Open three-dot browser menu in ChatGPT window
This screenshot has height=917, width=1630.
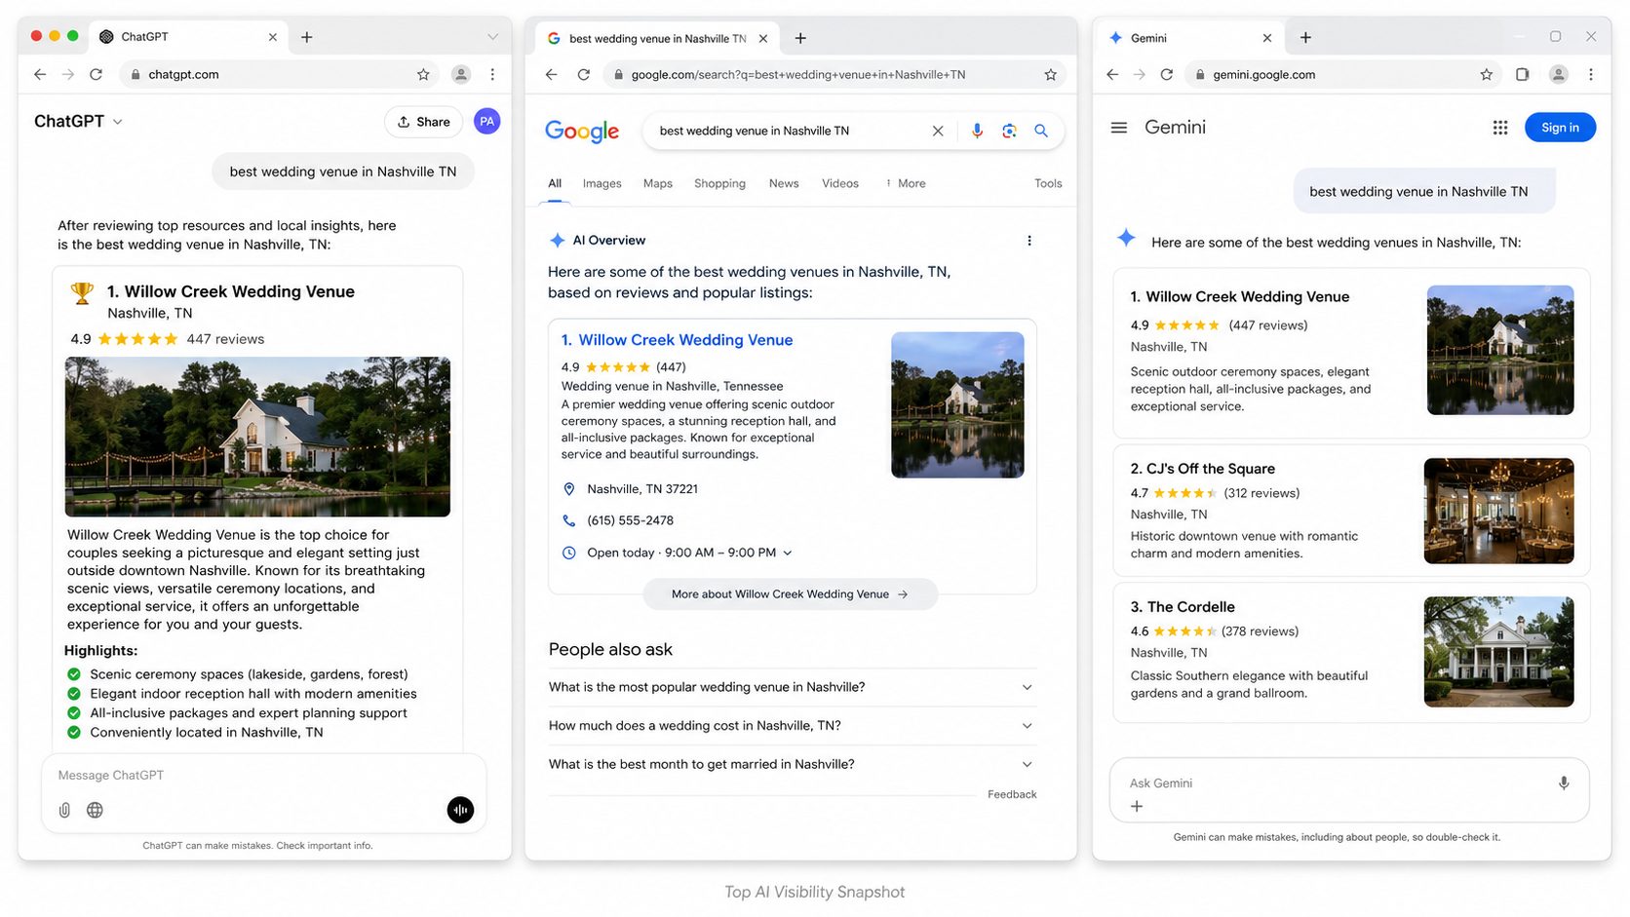(492, 74)
